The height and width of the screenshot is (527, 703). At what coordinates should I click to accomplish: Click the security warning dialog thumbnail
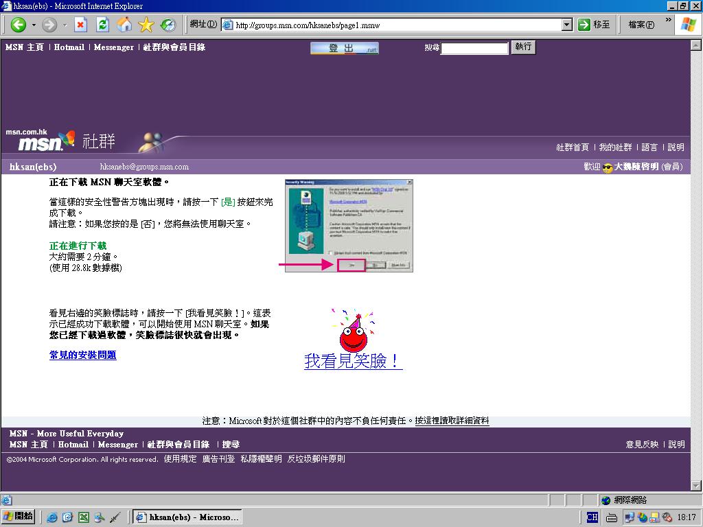(x=349, y=225)
